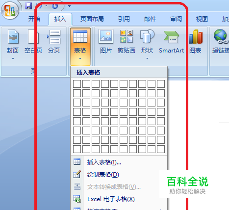Choose 插入表格(I)... from the menu
Image resolution: width=229 pixels, height=210 pixels.
coord(119,162)
